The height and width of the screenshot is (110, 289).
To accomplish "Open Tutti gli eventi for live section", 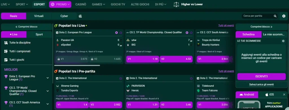I will [x=226, y=26].
